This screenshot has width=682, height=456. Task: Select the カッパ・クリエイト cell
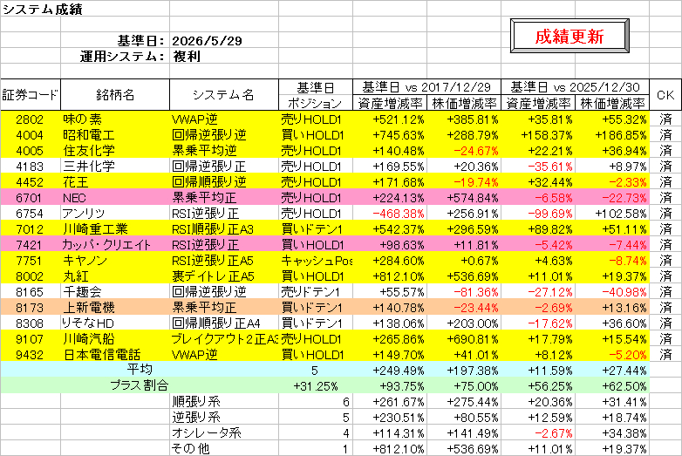coord(115,245)
